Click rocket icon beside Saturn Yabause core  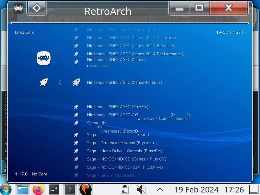pyautogui.click(x=76, y=175)
